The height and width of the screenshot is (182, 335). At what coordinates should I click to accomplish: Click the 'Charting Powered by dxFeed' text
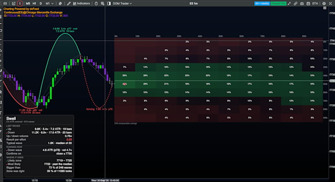pyautogui.click(x=21, y=9)
